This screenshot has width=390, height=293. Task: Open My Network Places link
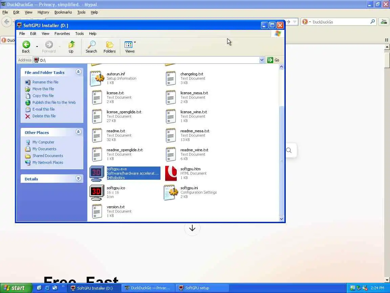pos(48,162)
